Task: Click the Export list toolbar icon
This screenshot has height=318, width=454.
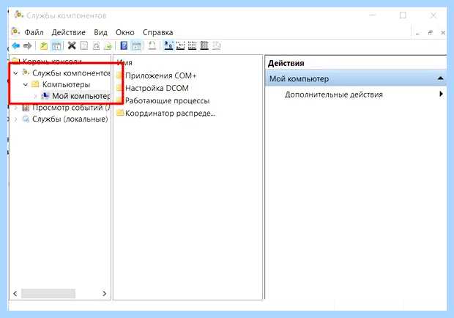Action: pyautogui.click(x=108, y=45)
